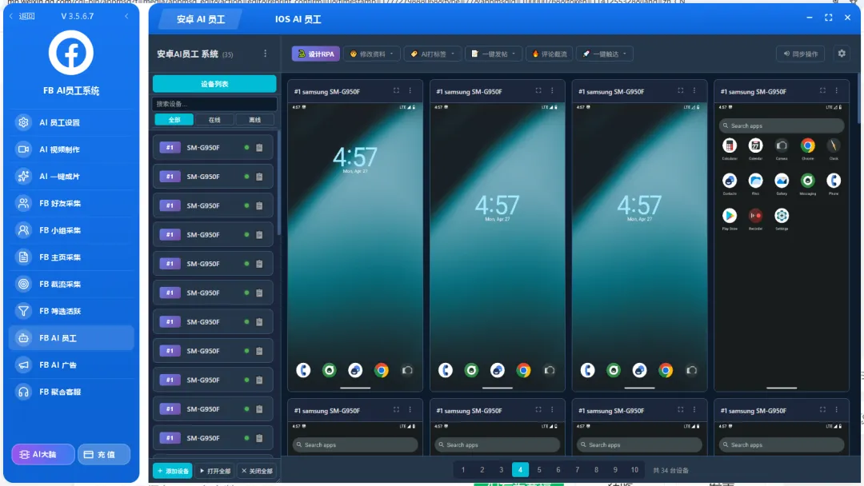Go to page 9 in pagination

[x=615, y=470]
